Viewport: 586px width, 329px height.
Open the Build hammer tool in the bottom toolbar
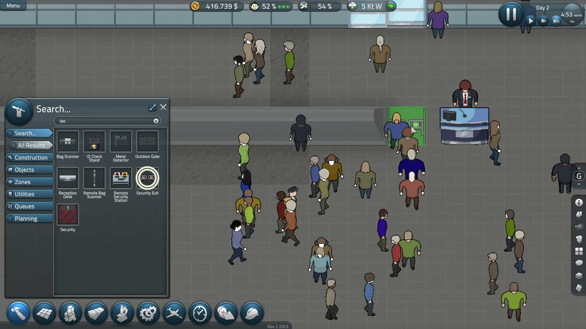tap(18, 313)
